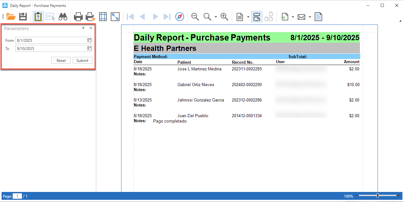The image size is (404, 202).
Task: Click the Editing Fields toolbar icon
Action: coord(50,17)
